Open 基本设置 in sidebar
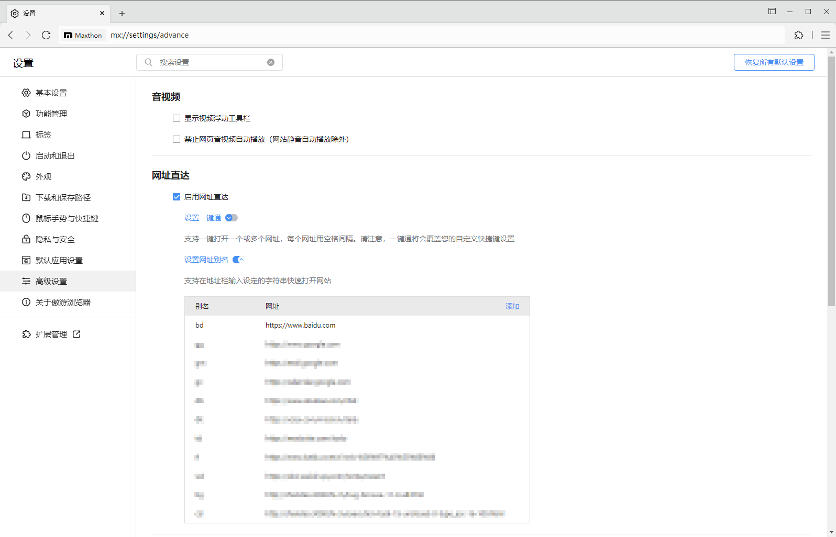The width and height of the screenshot is (836, 537). pos(51,93)
